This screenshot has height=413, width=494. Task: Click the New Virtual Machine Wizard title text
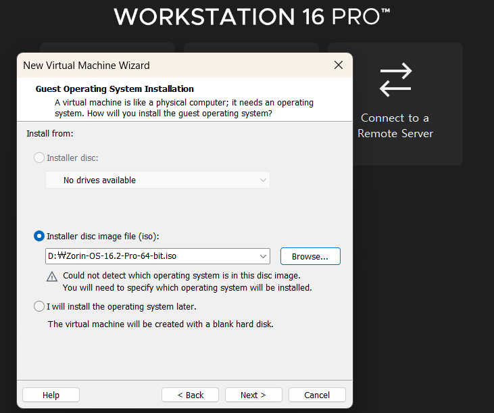[87, 66]
